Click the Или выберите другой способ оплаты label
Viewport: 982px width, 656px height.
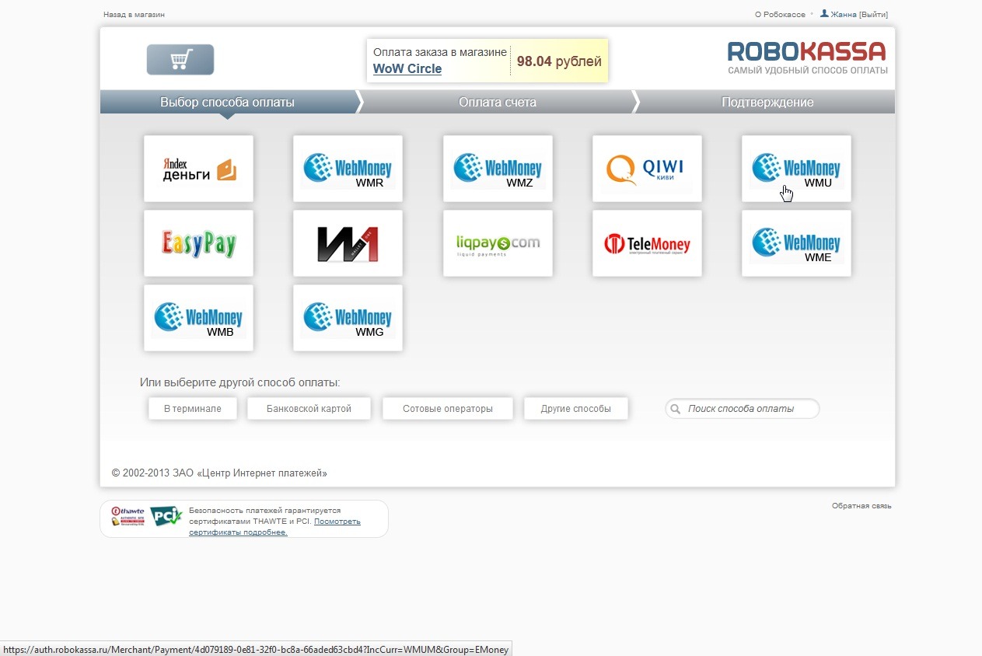(x=239, y=382)
